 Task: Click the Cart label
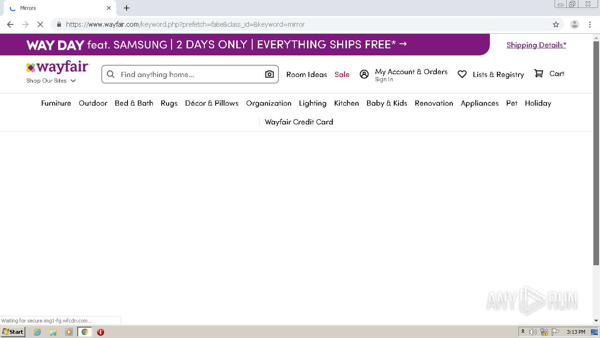click(557, 74)
